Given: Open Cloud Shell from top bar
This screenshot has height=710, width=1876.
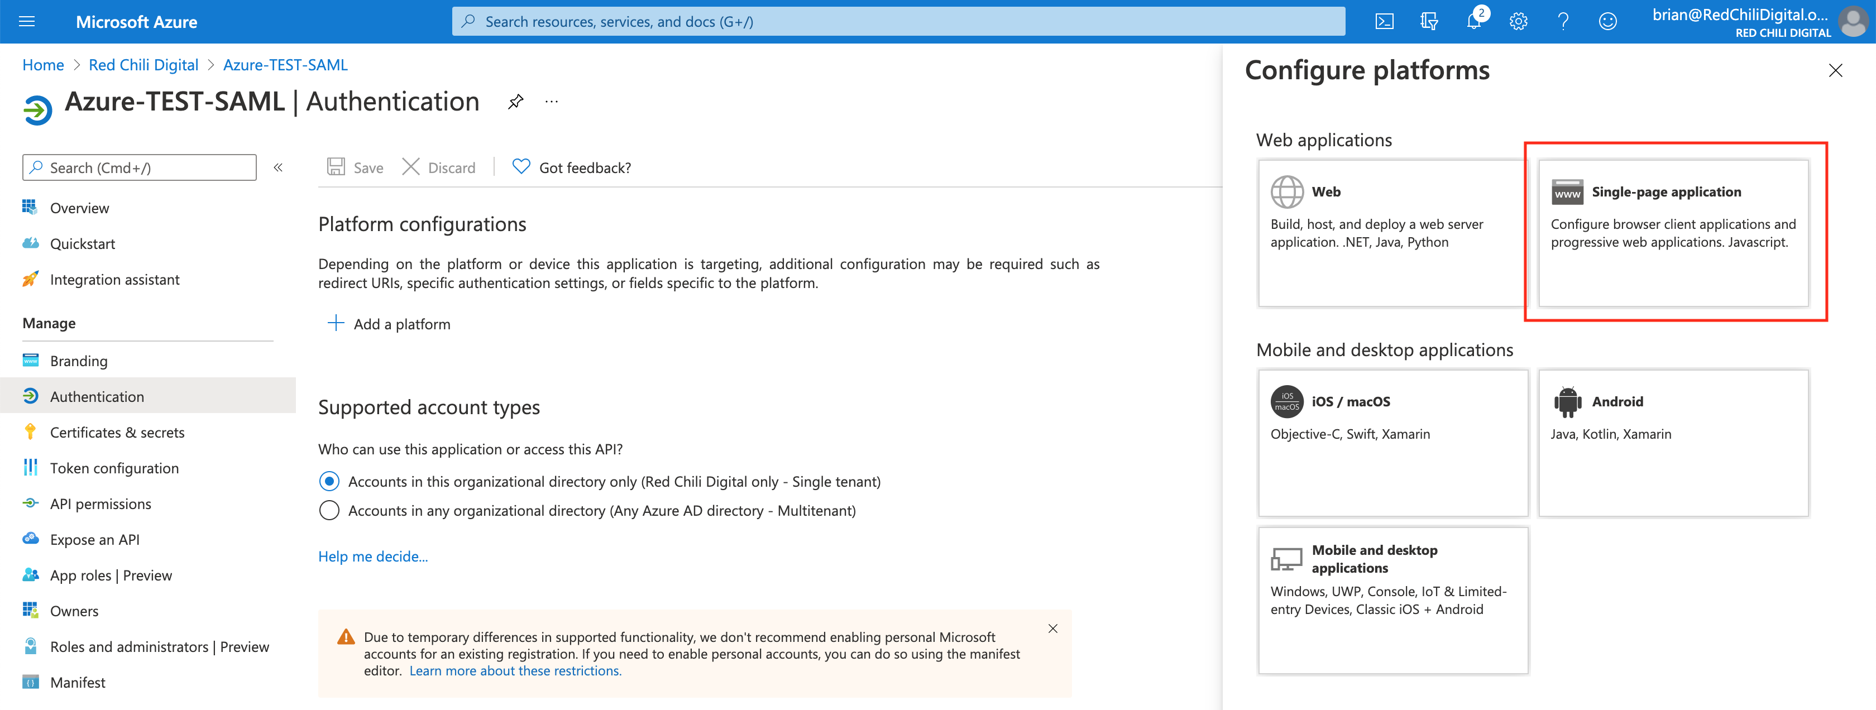Looking at the screenshot, I should point(1384,22).
